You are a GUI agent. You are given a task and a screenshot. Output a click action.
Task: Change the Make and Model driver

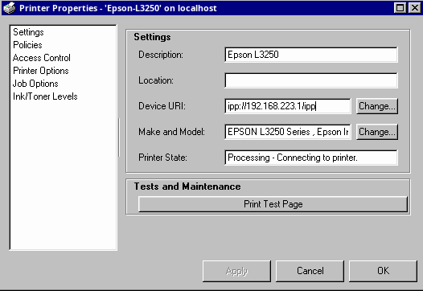click(377, 132)
